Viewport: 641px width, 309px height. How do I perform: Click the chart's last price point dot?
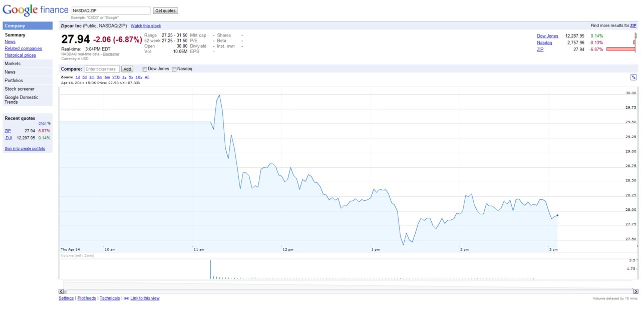click(557, 215)
